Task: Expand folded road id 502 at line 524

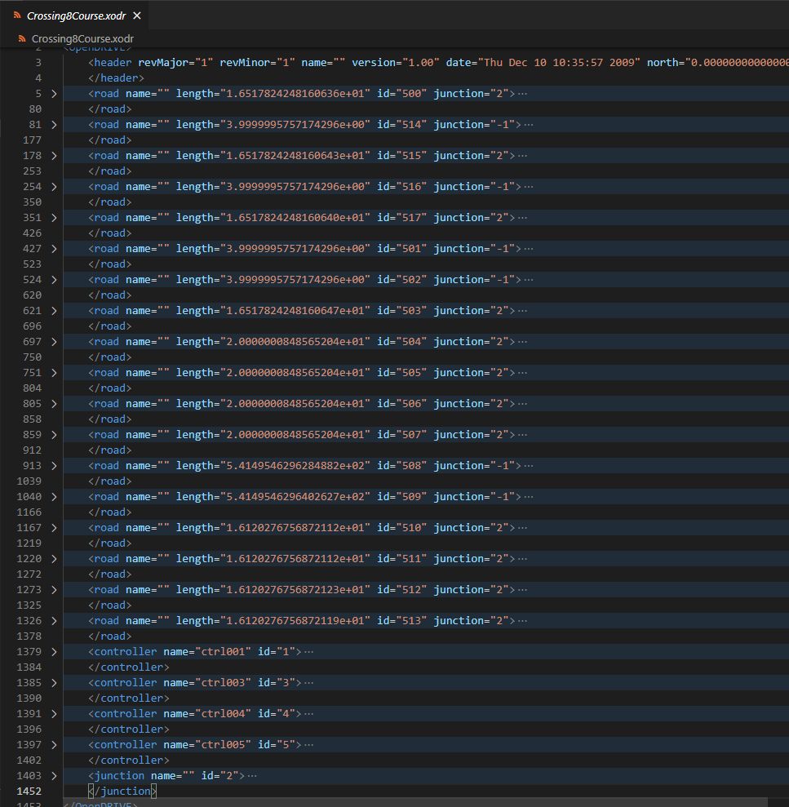Action: 54,279
